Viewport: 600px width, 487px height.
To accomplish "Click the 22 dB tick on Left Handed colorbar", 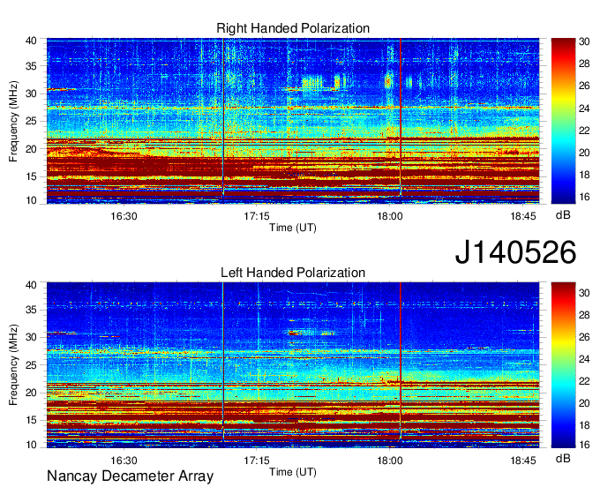I will pos(584,381).
